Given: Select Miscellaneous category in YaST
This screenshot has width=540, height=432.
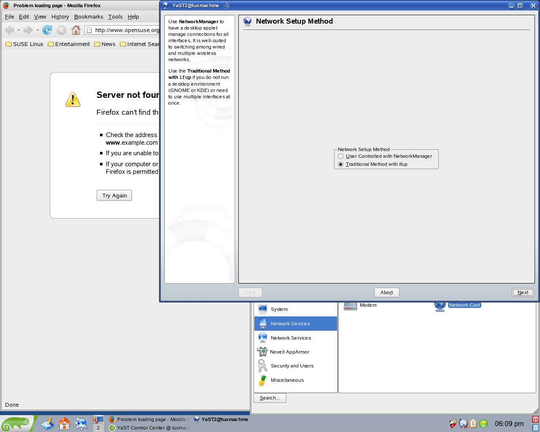Looking at the screenshot, I should point(295,380).
